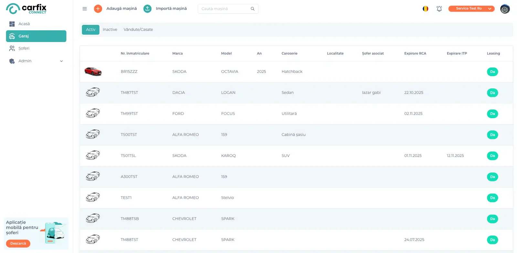Click the green upload import icon

[147, 9]
